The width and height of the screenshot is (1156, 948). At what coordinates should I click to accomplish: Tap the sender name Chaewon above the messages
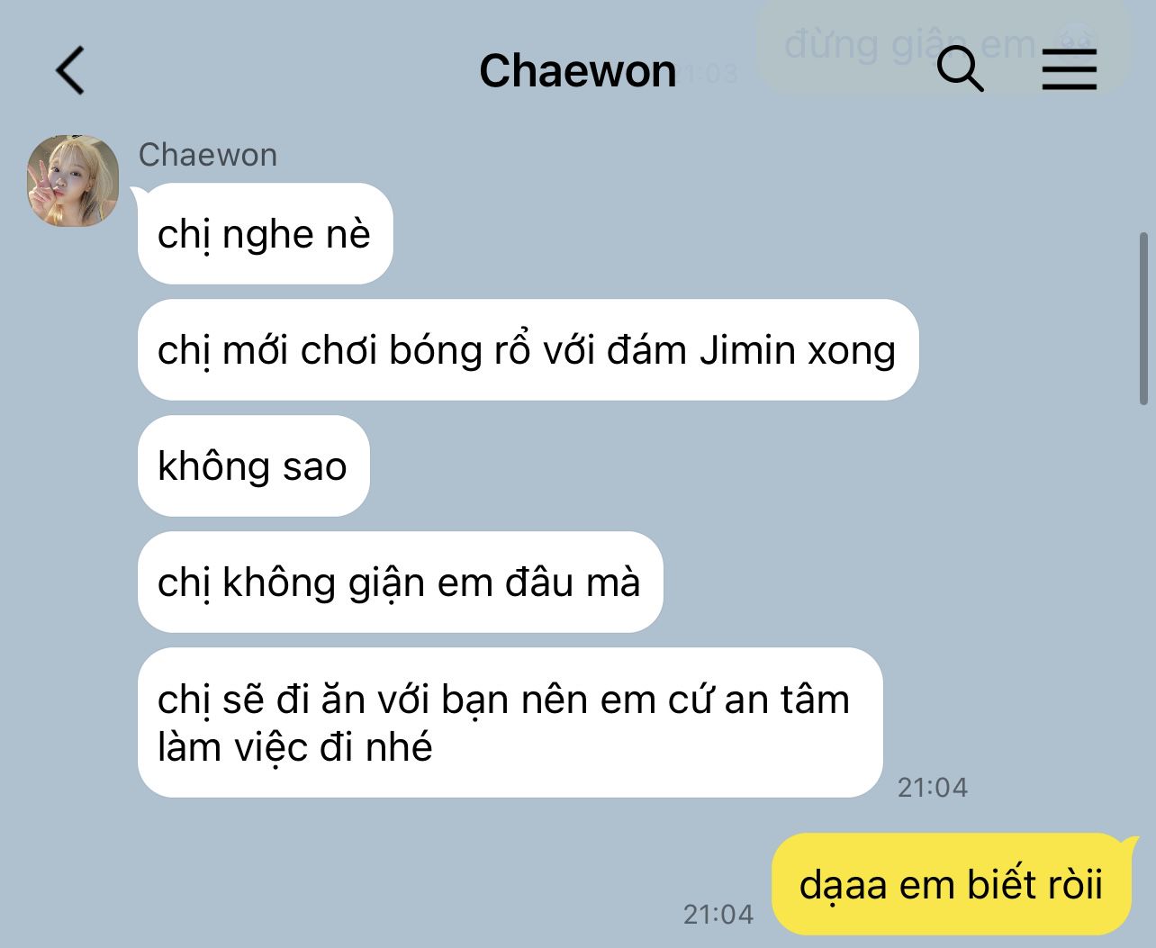208,155
